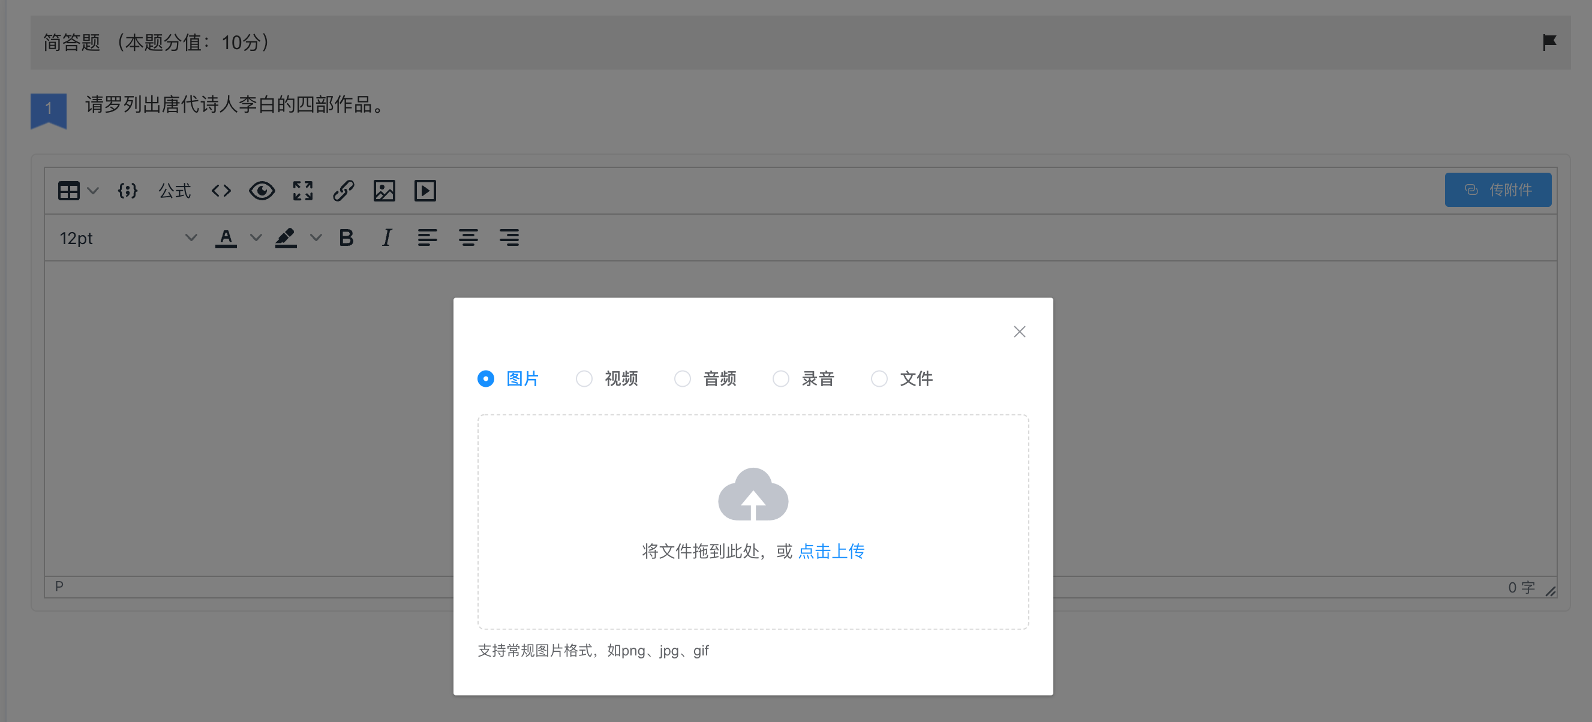This screenshot has width=1592, height=722.
Task: Click the 传附件 upload attachment button
Action: click(1497, 189)
